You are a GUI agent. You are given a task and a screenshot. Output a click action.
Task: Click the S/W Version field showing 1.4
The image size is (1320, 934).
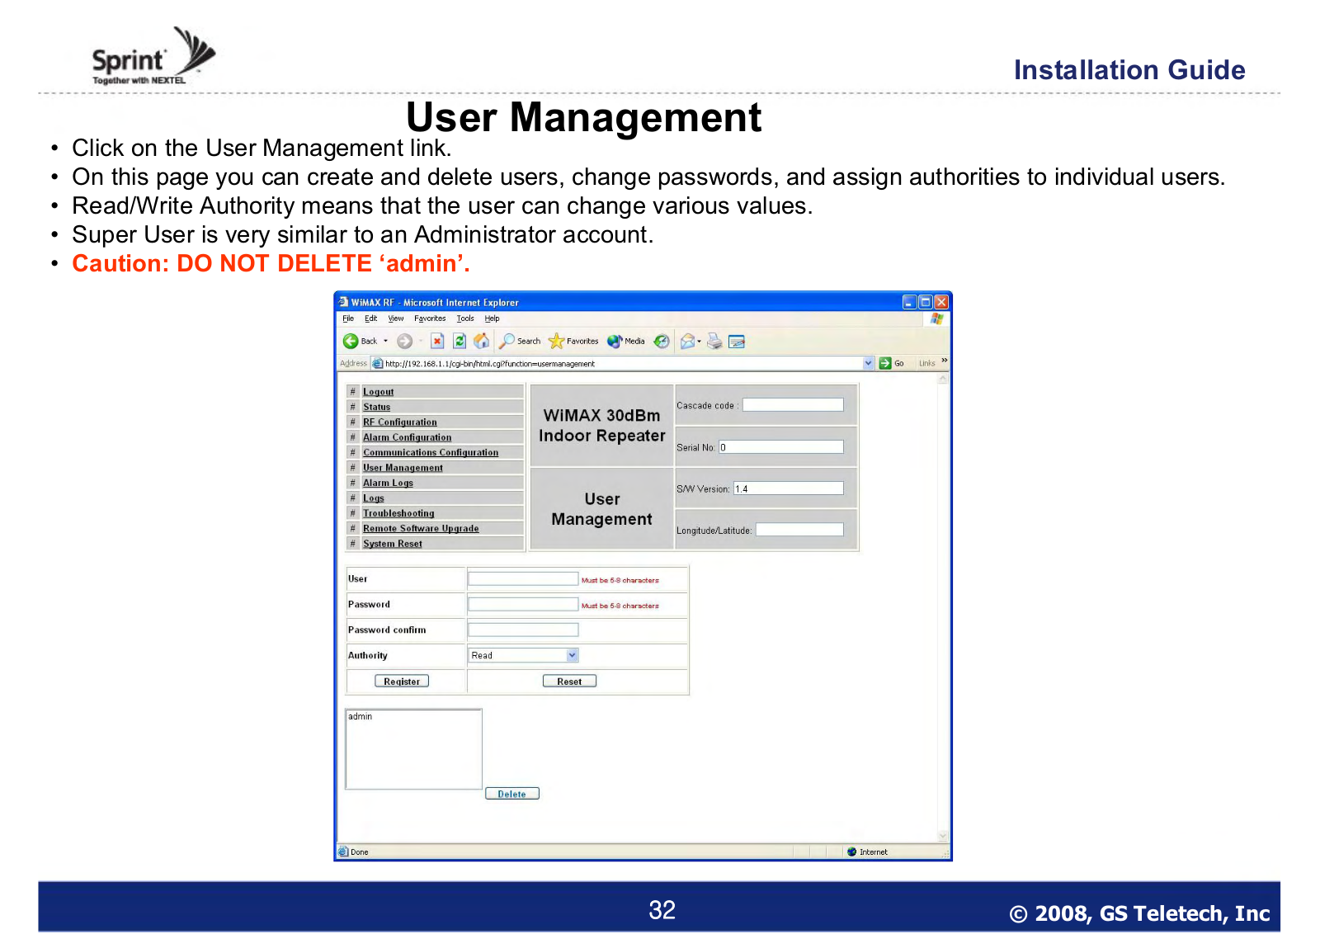point(789,488)
